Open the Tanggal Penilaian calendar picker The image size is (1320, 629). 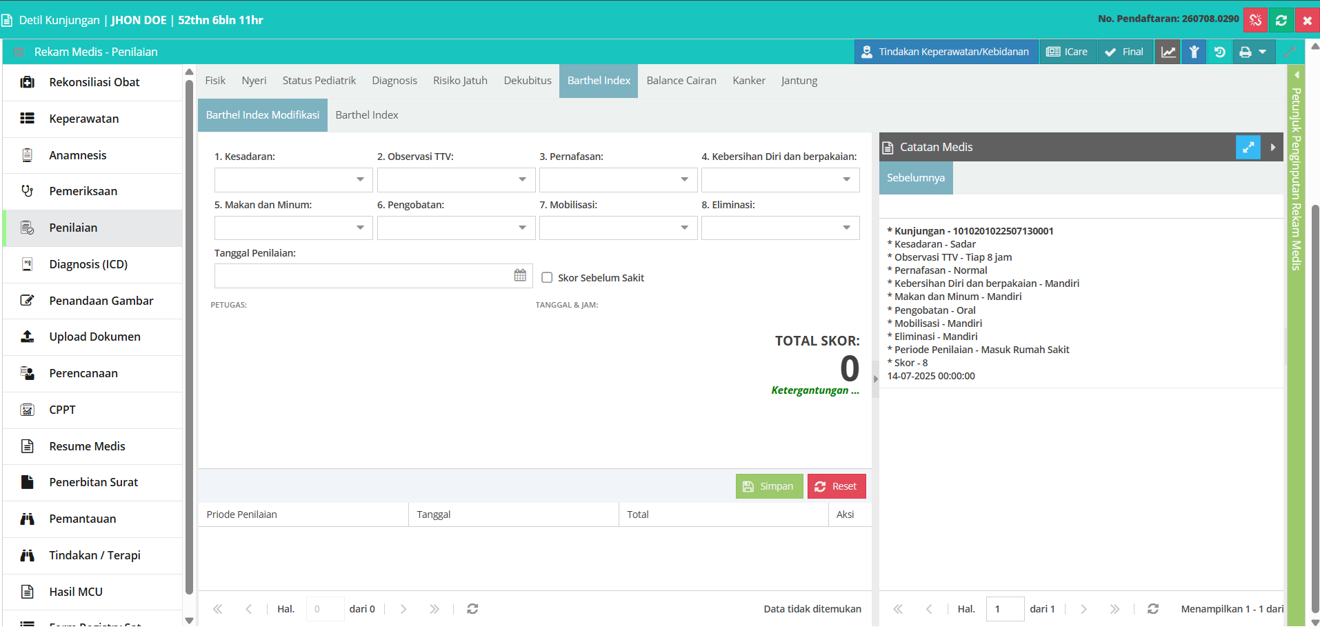coord(520,275)
